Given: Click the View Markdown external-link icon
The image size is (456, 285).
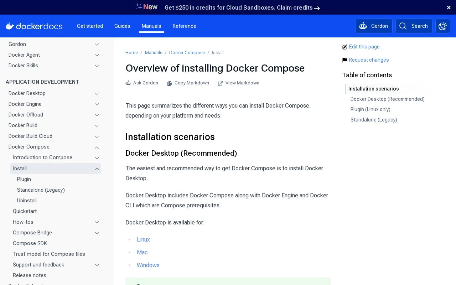Looking at the screenshot, I should tap(221, 83).
